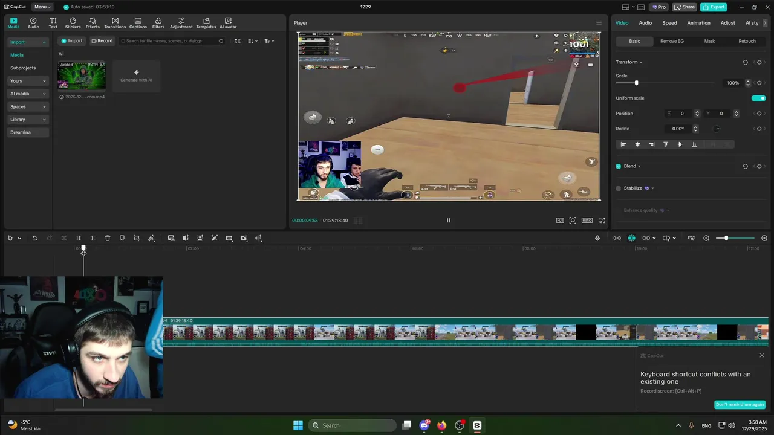
Task: Click the Rotate dial knob
Action: click(x=718, y=129)
